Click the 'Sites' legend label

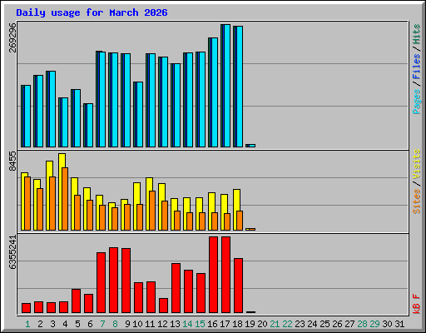[x=417, y=201]
